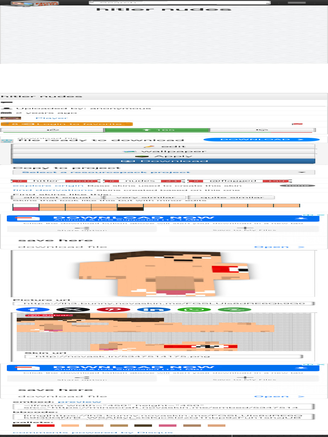This screenshot has width=328, height=437.
Task: Open the similar skin thumbnail with the pink bottom
Action: [26, 207]
